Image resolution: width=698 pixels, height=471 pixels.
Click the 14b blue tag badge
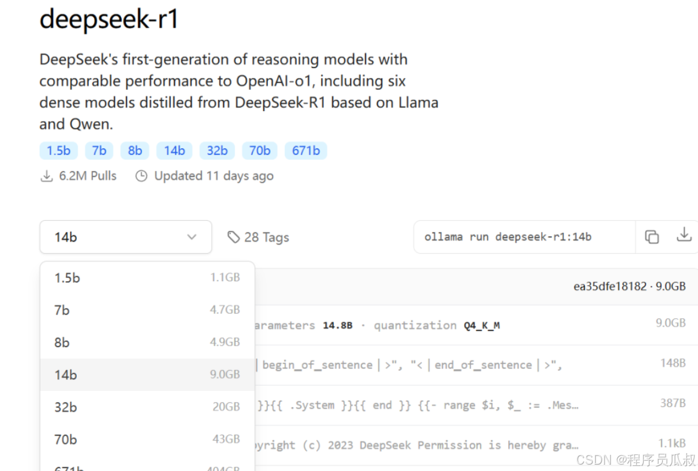pos(174,150)
